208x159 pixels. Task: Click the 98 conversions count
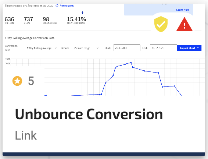click(46, 19)
